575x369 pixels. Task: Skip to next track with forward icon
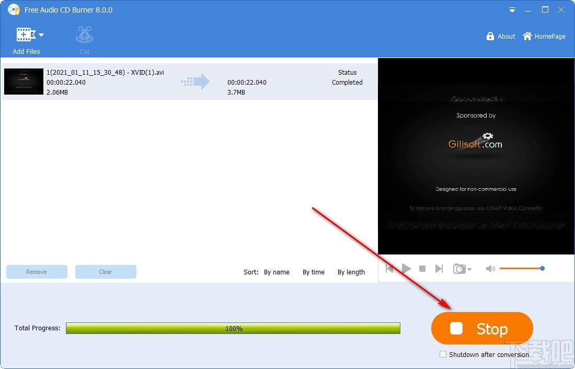click(x=439, y=268)
